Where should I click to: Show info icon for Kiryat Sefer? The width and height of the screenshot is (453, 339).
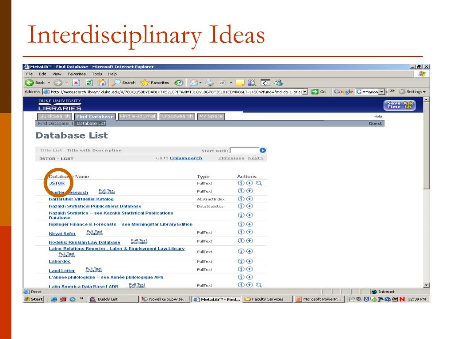[241, 232]
